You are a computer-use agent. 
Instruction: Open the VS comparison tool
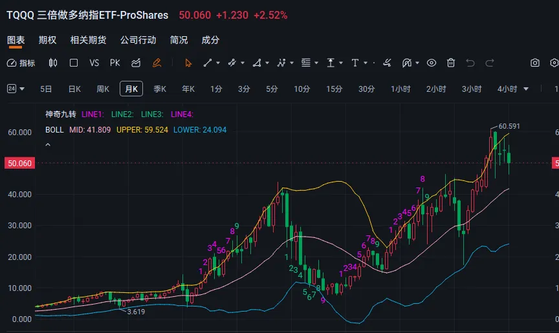pyautogui.click(x=94, y=63)
